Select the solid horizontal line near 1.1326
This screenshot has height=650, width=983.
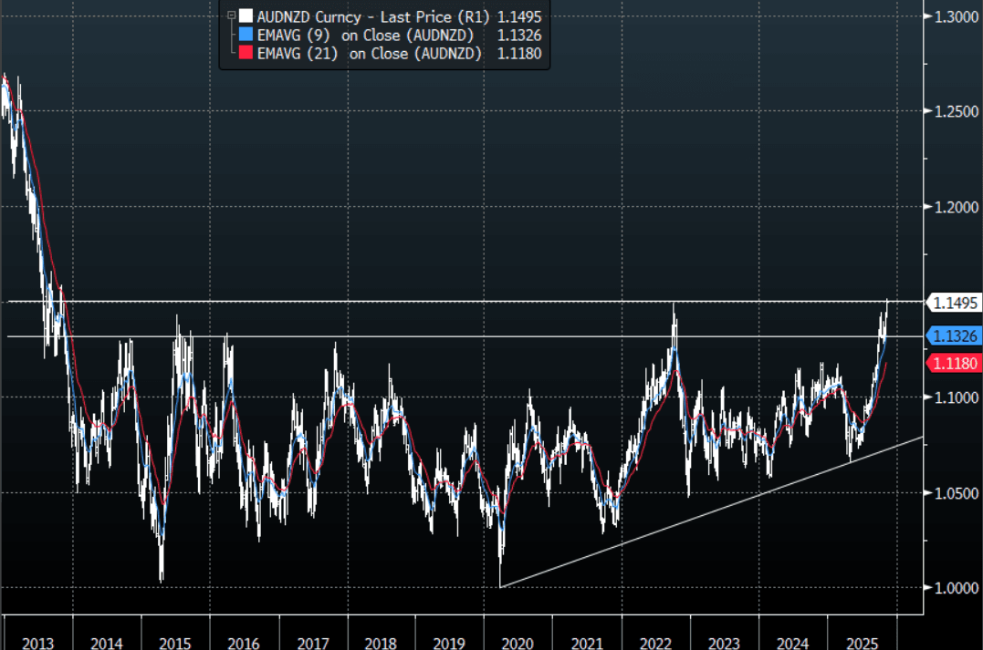456,336
